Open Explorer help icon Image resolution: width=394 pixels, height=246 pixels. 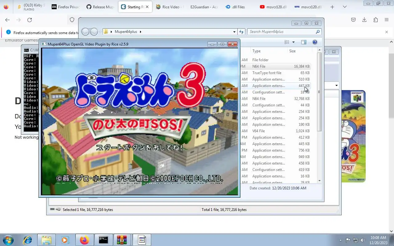pos(315,42)
